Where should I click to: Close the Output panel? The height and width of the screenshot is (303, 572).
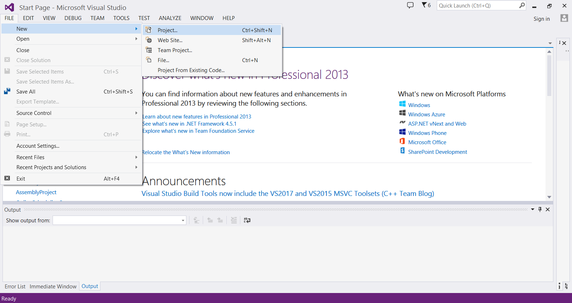(548, 209)
